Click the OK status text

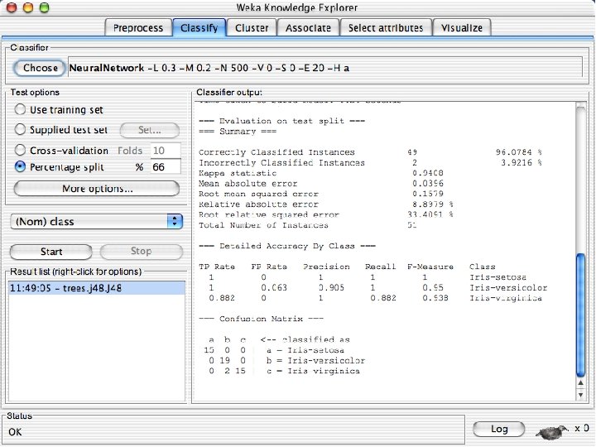click(15, 432)
